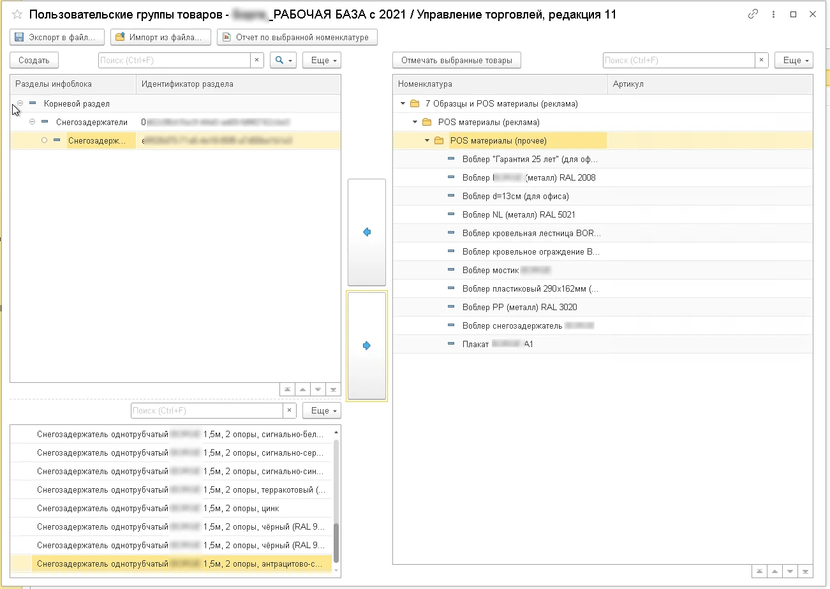This screenshot has width=830, height=589.
Task: Open the Еще menu above the lower product list
Action: pos(322,410)
